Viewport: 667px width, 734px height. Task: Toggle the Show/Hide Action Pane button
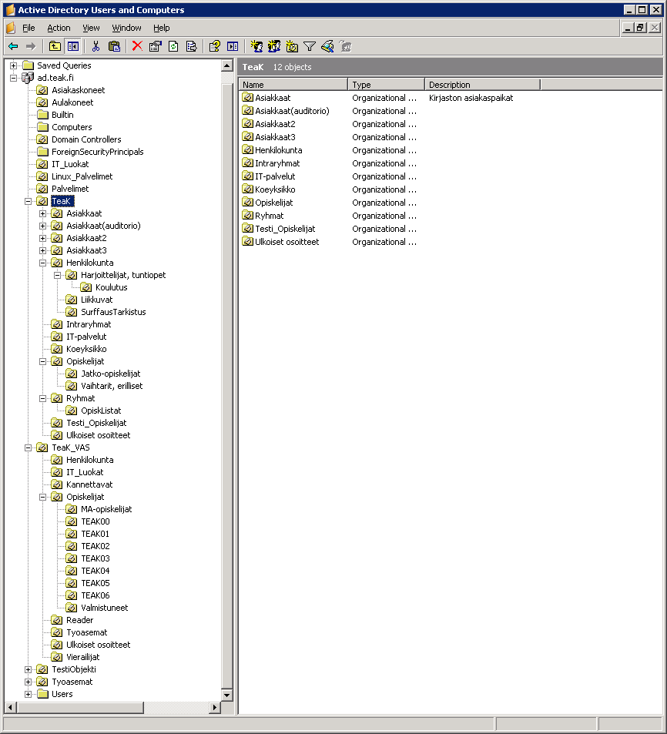coord(233,46)
